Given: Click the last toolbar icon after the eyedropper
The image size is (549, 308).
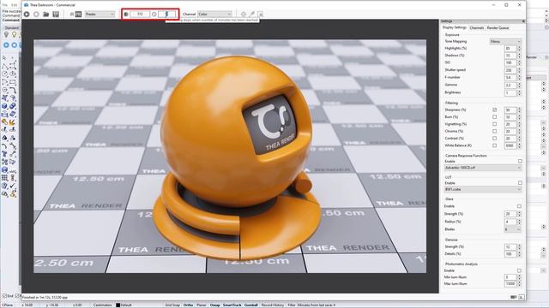Looking at the screenshot, I should pos(261,15).
